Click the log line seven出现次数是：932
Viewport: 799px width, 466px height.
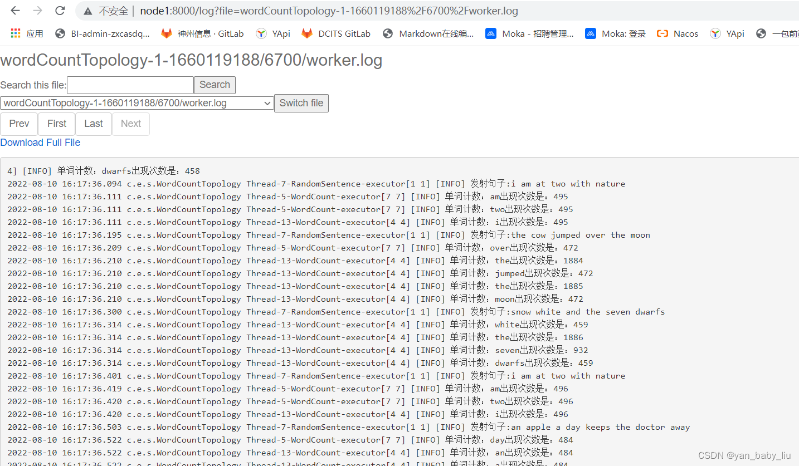pos(298,350)
